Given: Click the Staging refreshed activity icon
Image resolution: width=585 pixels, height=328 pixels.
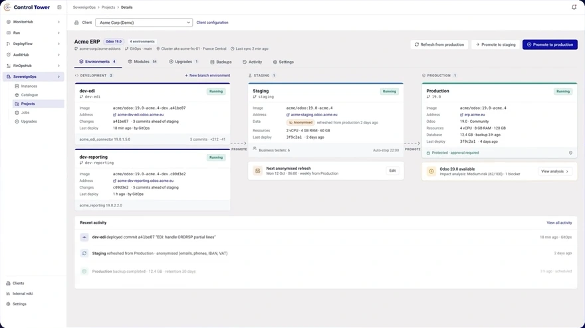Looking at the screenshot, I should pyautogui.click(x=84, y=254).
